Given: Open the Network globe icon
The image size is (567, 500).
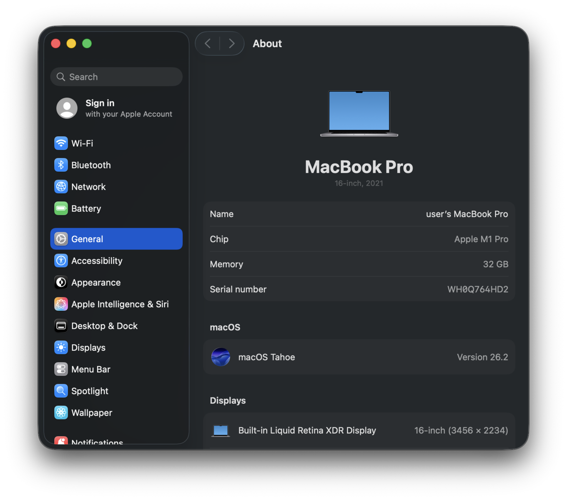Looking at the screenshot, I should 61,187.
